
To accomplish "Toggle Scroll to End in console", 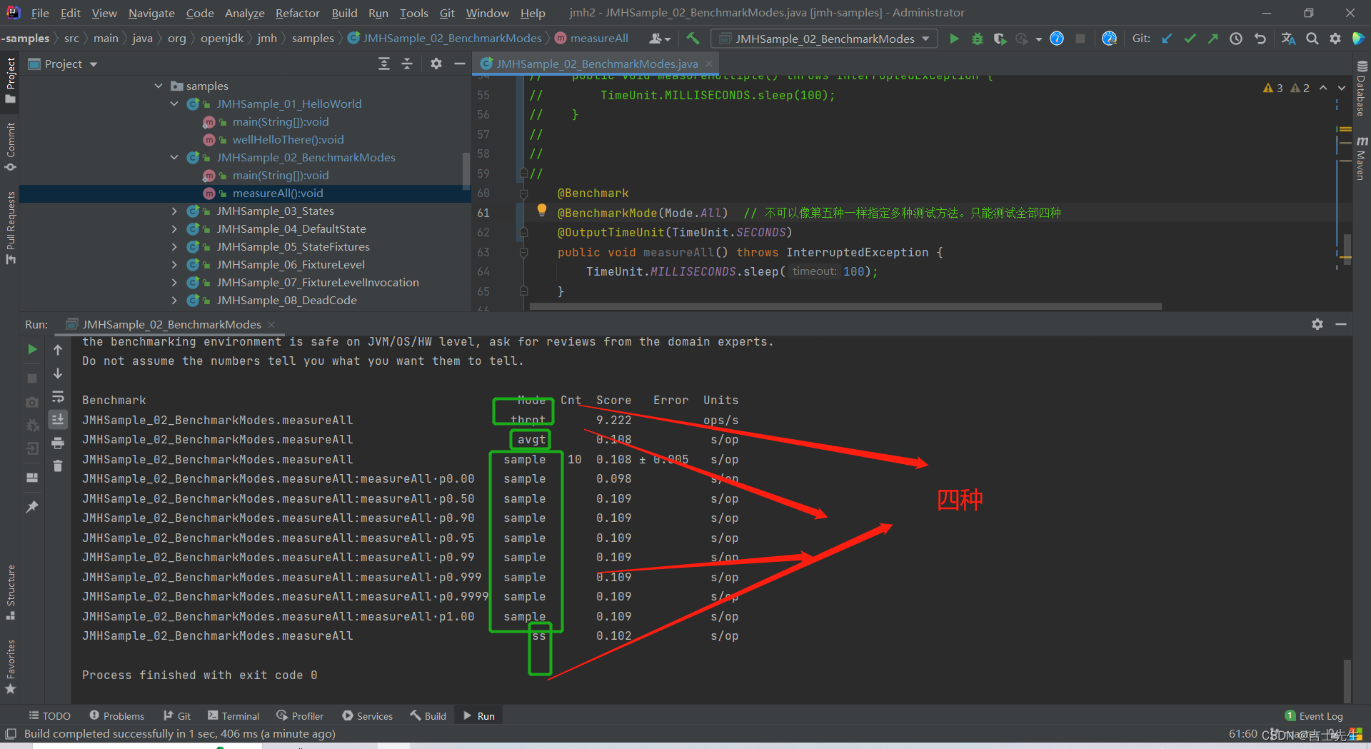I will point(58,420).
